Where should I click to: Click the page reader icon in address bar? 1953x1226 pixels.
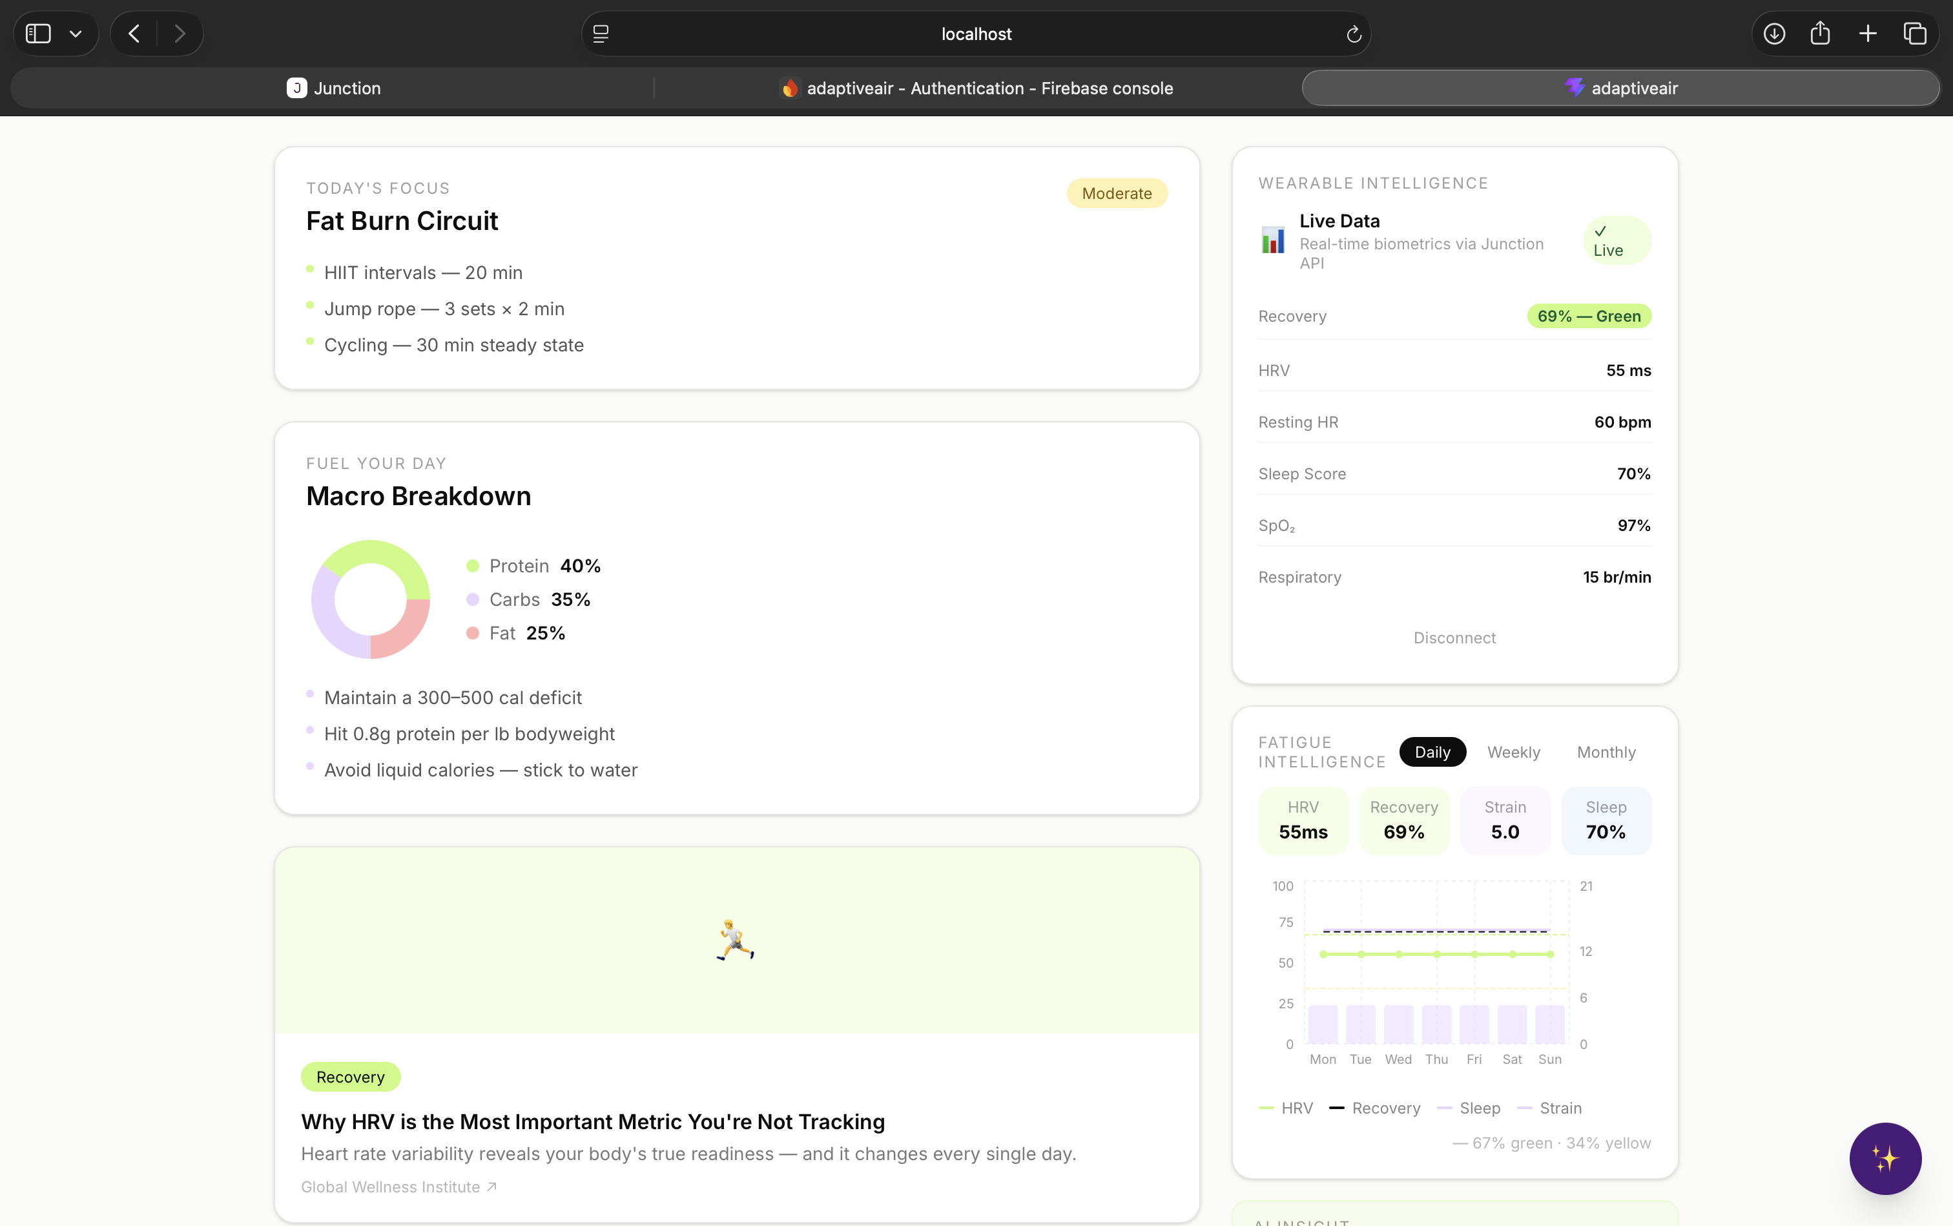(x=601, y=34)
